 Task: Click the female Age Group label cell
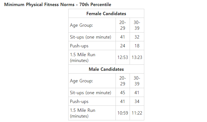(x=92, y=25)
